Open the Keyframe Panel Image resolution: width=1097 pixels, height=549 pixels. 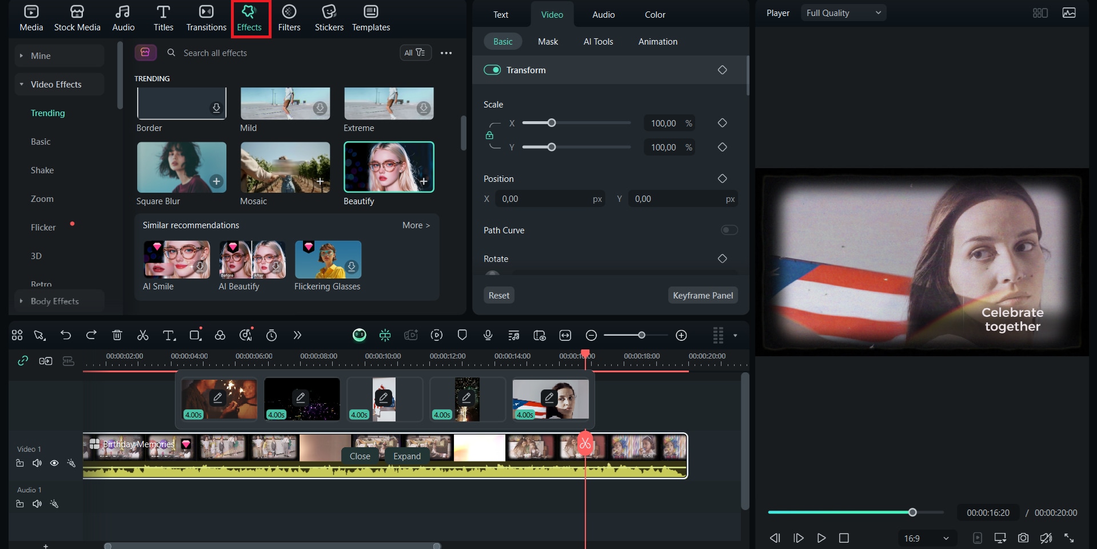coord(703,295)
